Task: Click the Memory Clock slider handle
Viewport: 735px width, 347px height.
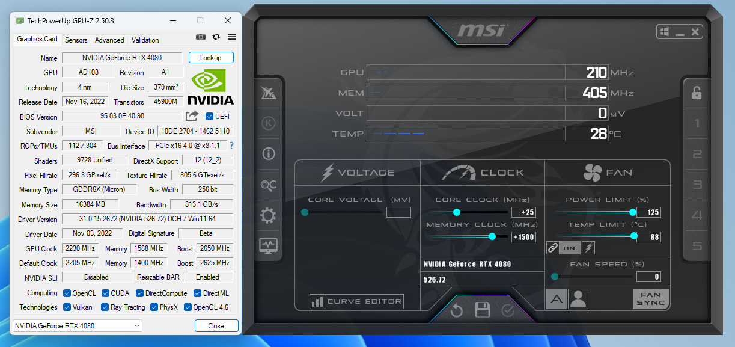Action: click(492, 237)
